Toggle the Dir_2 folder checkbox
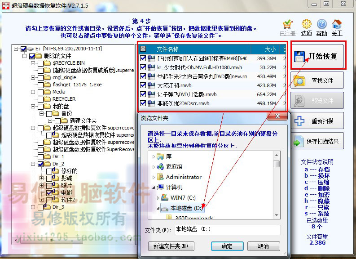356x259 pixels. (x=41, y=164)
